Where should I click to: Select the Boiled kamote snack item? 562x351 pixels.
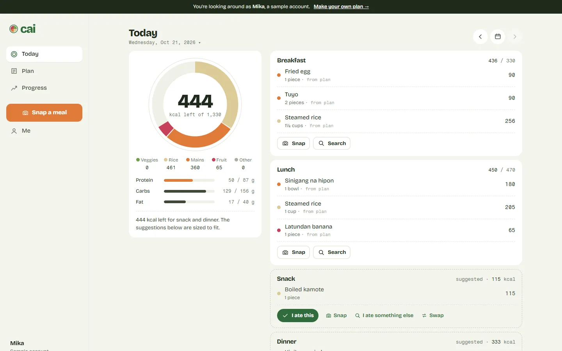coord(396,293)
